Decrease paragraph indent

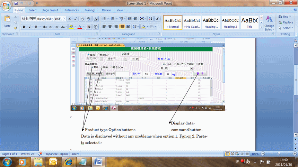pos(130,19)
